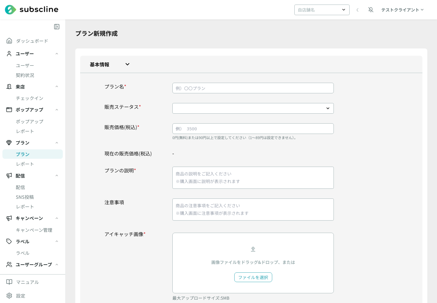Click the book icon for マニュアル
The height and width of the screenshot is (303, 437).
[x=9, y=282]
